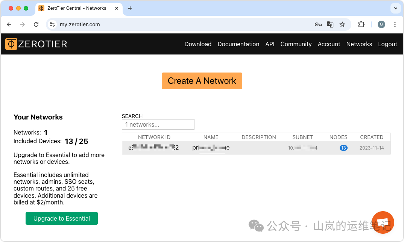This screenshot has height=242, width=404.
Task: Click the address bar URL my.zerotier.com
Action: (x=80, y=24)
